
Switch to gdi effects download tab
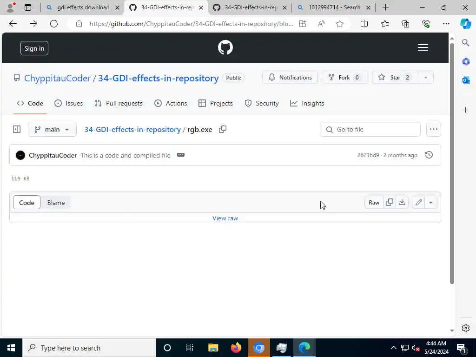[83, 7]
